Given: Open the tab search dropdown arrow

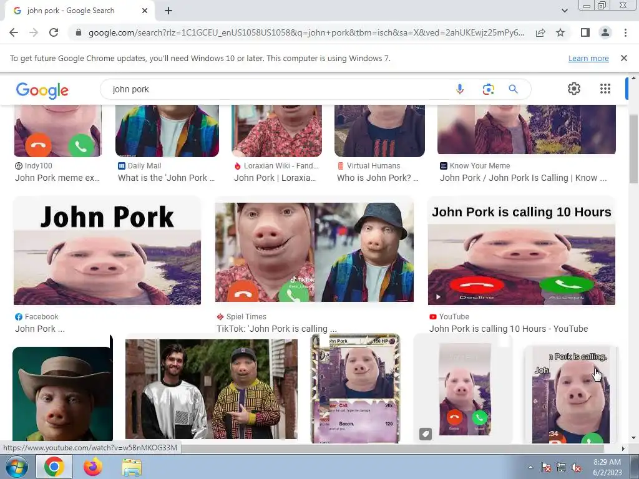Looking at the screenshot, I should [564, 11].
